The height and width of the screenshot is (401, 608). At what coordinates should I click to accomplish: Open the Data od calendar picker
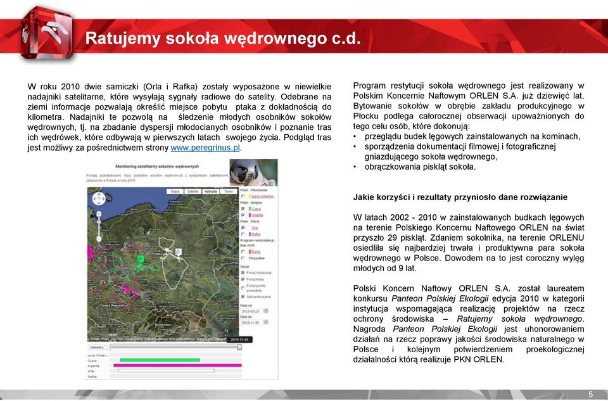coord(265,311)
